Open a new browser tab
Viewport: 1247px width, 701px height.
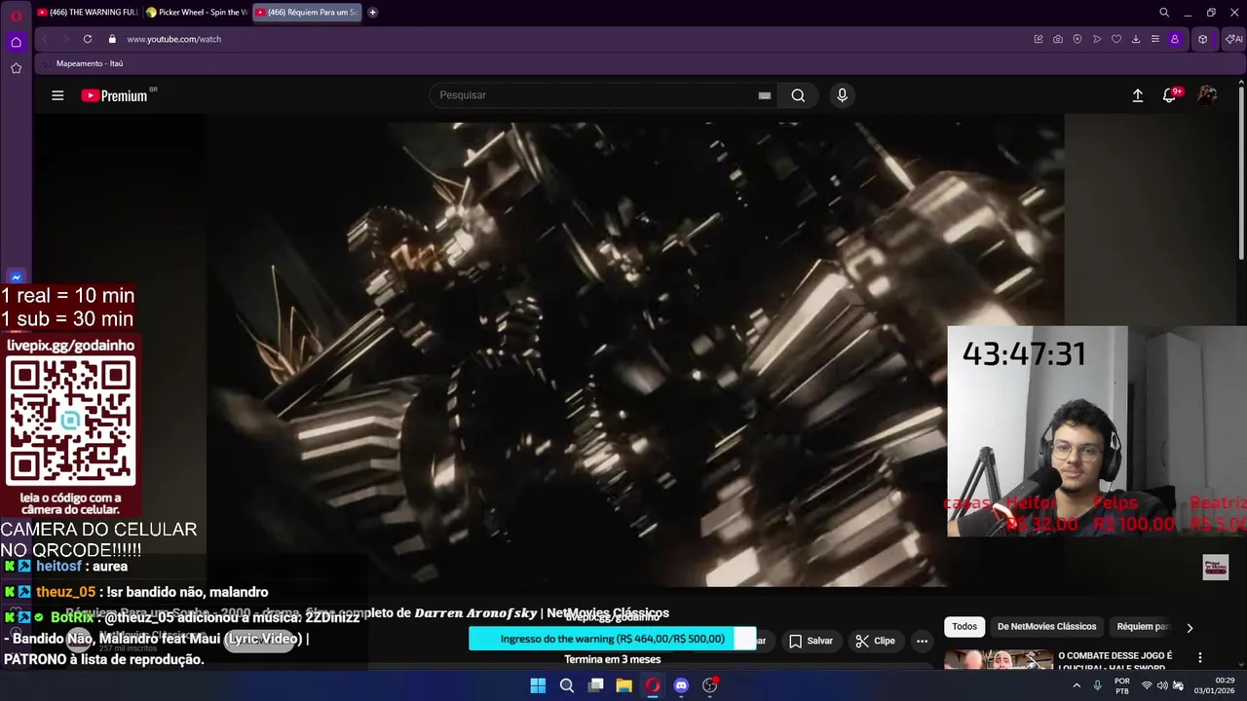tap(372, 13)
